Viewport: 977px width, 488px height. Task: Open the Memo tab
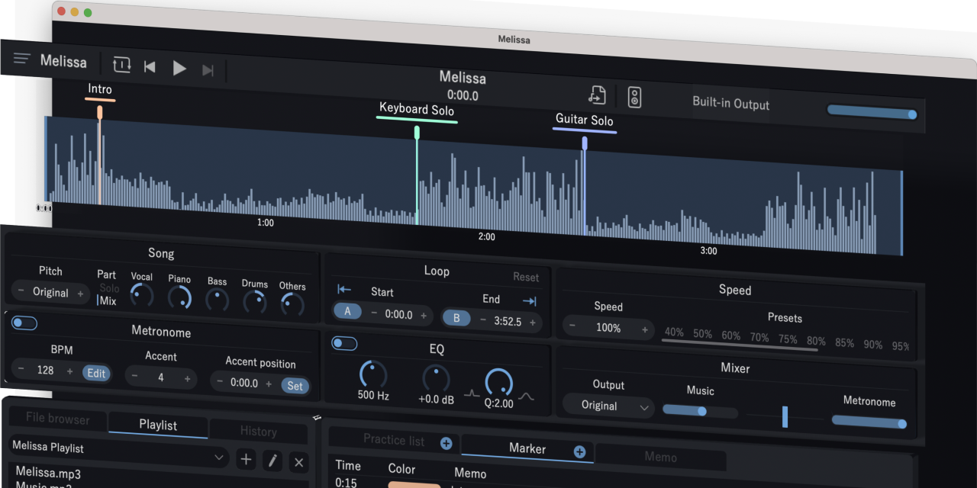(661, 457)
